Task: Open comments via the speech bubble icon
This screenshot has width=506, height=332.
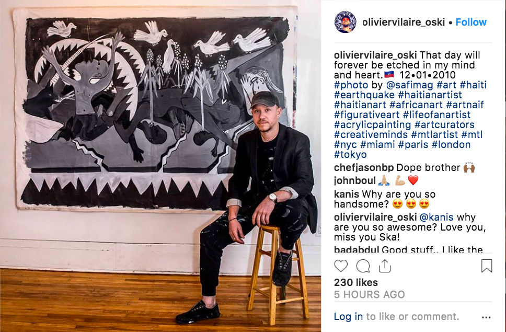Action: [363, 266]
